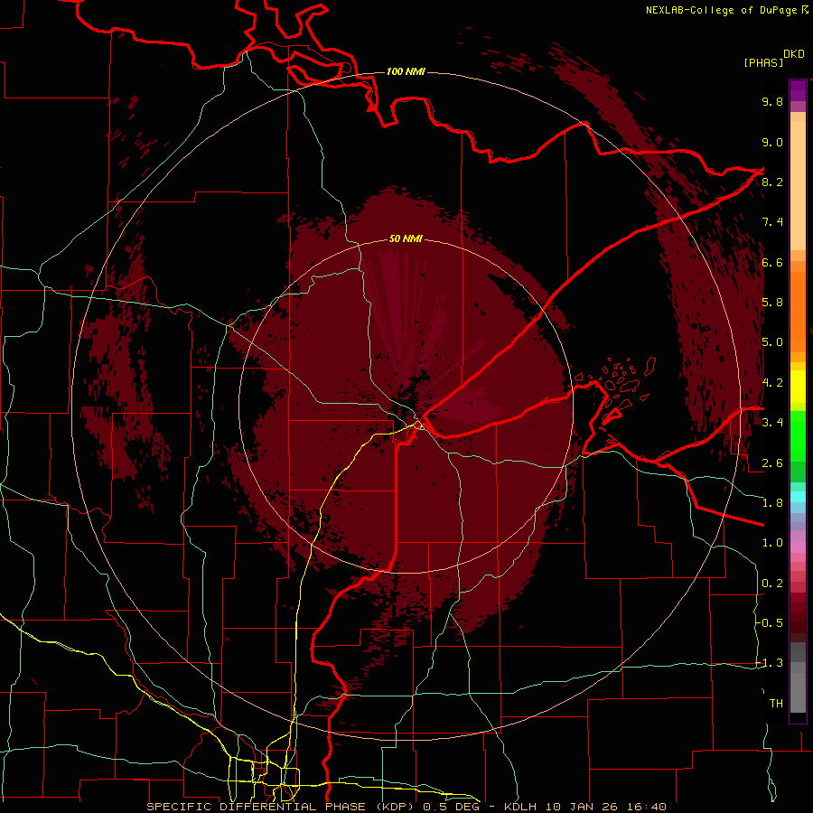Select the 0.2 value on the scale
This screenshot has height=813, width=813.
pyautogui.click(x=772, y=584)
